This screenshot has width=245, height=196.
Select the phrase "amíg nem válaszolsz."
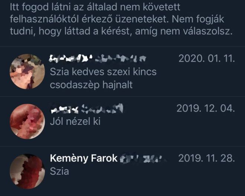click(x=184, y=32)
